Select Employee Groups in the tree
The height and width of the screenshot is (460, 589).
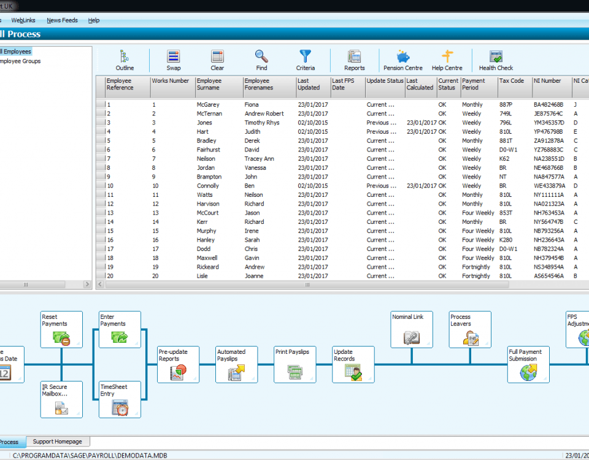(x=20, y=61)
